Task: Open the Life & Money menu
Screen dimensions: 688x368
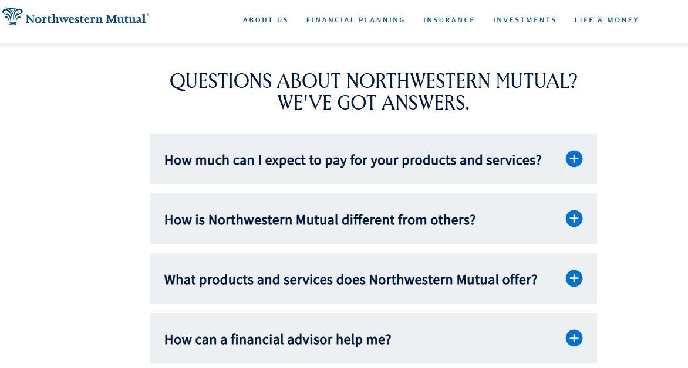Action: point(606,20)
